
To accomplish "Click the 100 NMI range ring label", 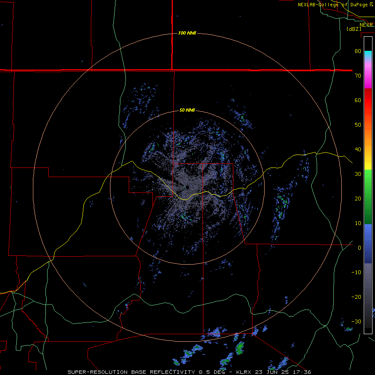I will (x=187, y=33).
